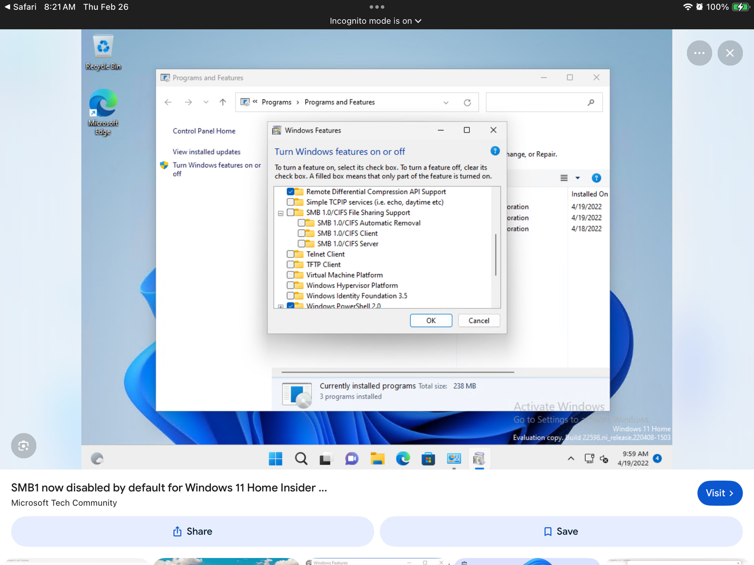Click the Windows Features list scrollbar
Screen dimensions: 754x565
pyautogui.click(x=496, y=255)
